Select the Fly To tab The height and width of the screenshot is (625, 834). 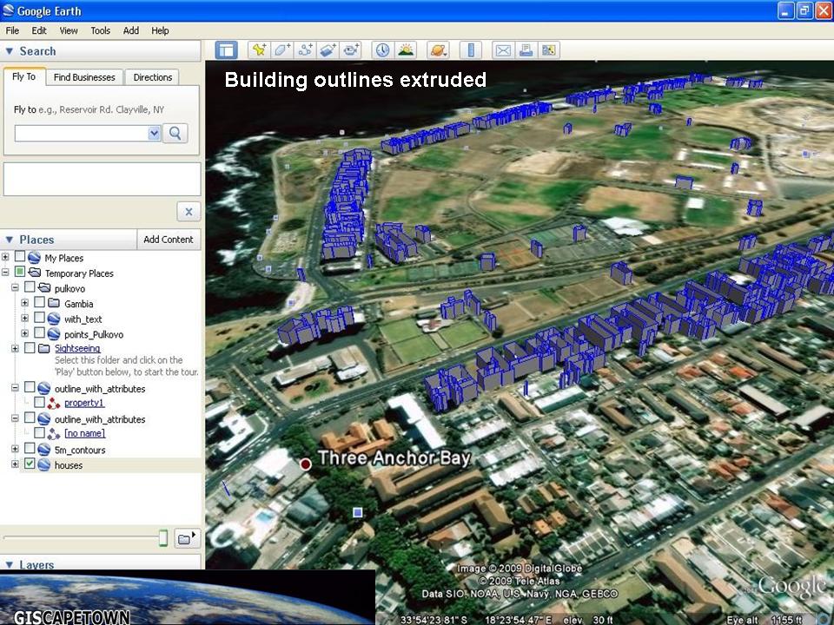(24, 76)
